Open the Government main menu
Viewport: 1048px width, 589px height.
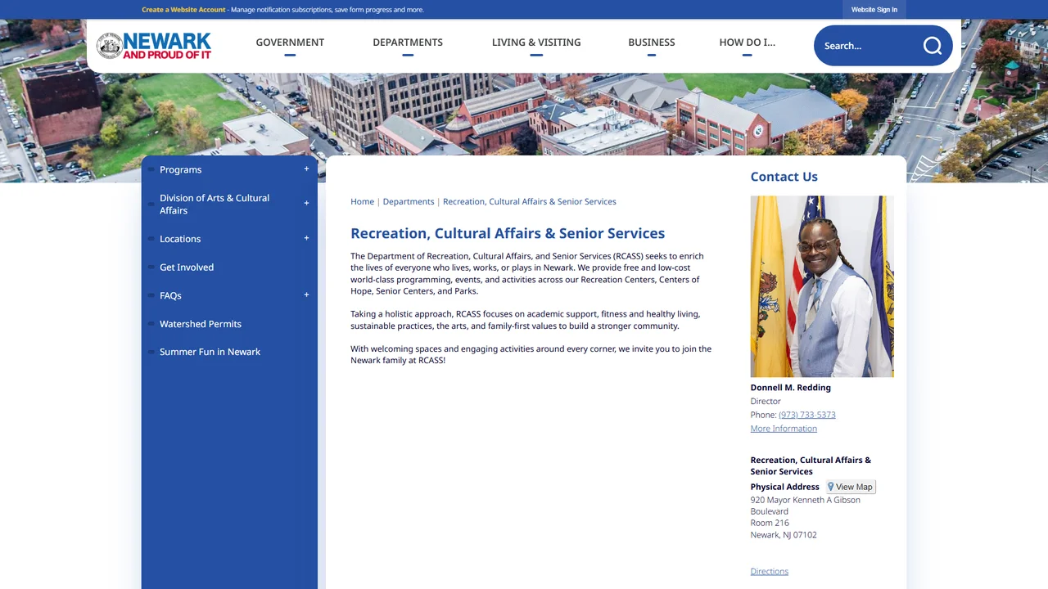coord(290,43)
